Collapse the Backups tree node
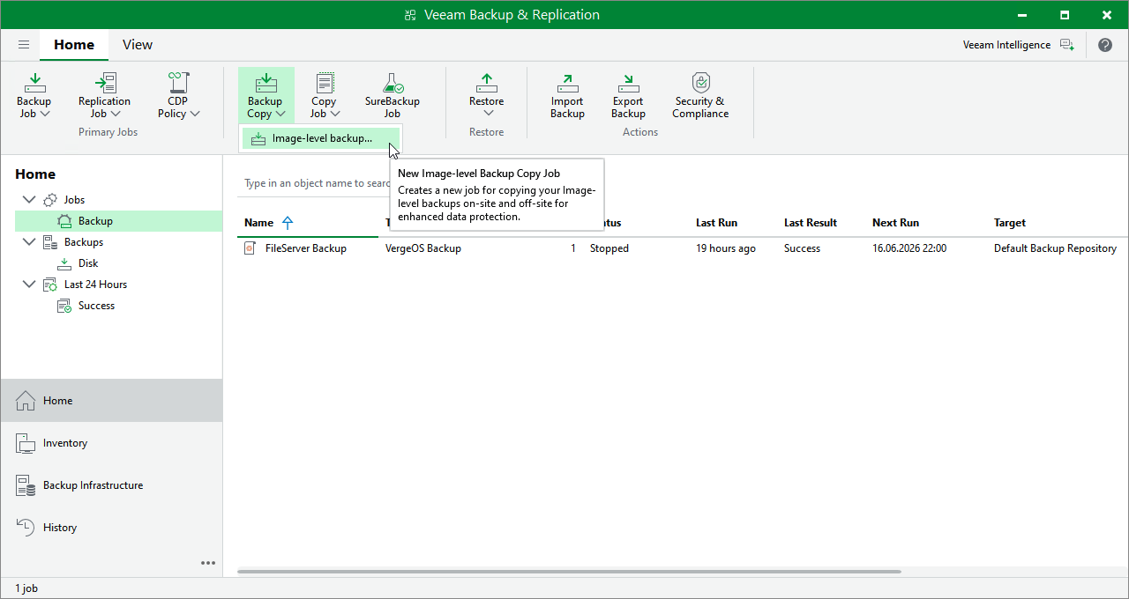 (x=29, y=242)
